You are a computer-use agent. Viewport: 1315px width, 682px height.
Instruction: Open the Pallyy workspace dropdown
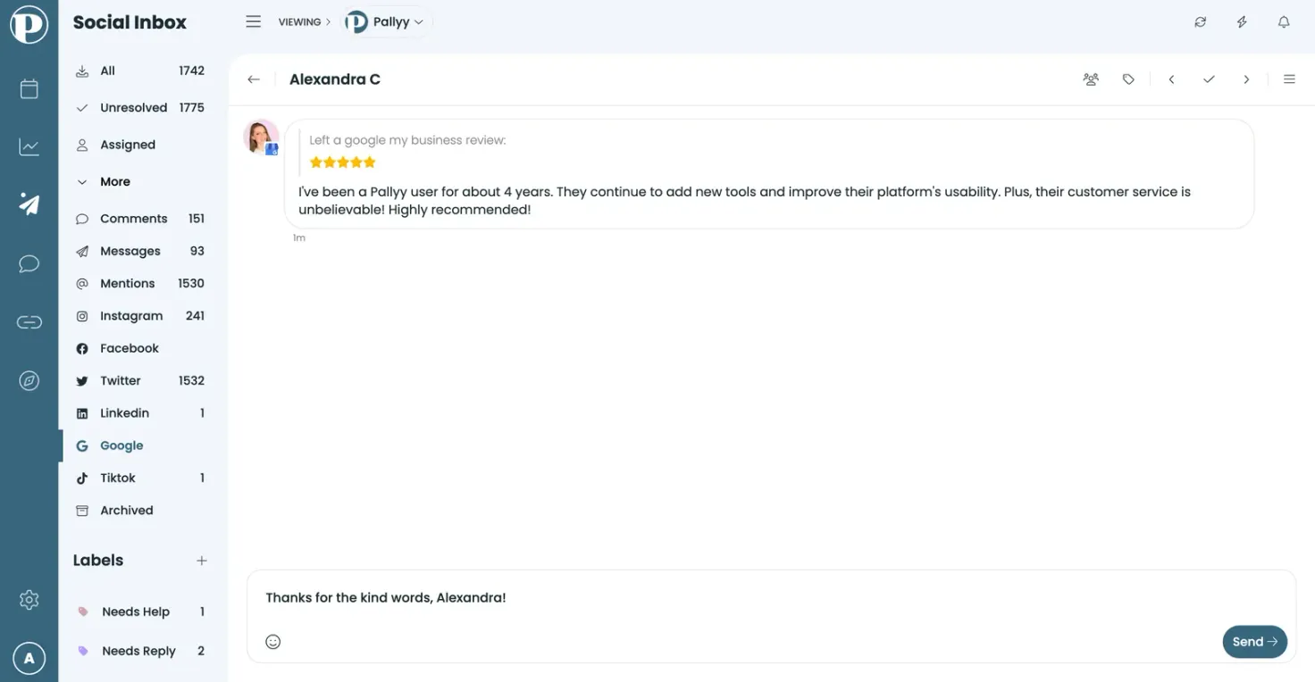[385, 22]
